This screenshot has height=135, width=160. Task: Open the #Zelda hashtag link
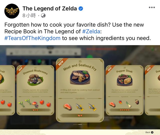[x=91, y=31]
